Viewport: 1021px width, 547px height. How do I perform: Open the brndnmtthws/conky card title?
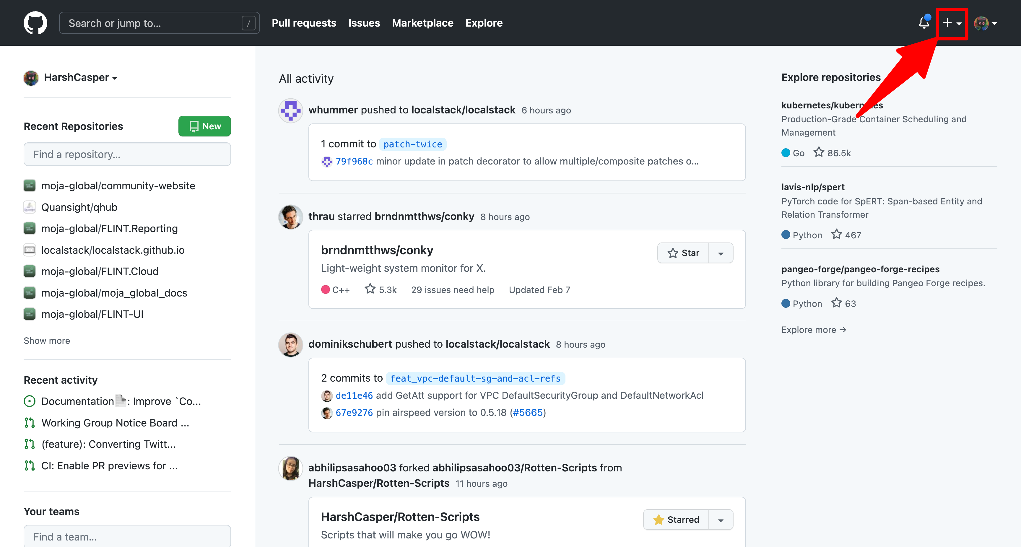pyautogui.click(x=377, y=250)
